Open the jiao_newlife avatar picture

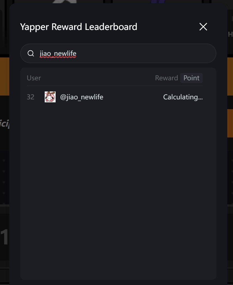50,97
